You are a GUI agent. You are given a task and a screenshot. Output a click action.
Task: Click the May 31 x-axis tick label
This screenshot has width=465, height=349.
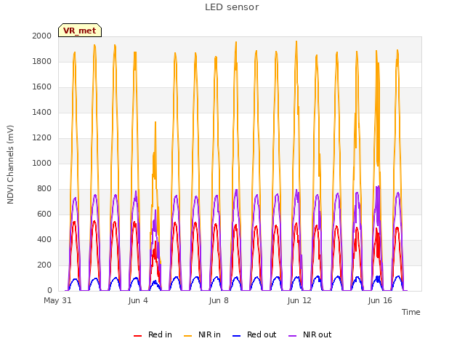click(x=57, y=300)
